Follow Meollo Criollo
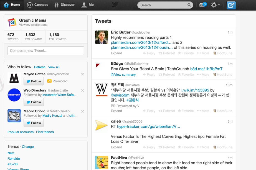The image size is (256, 170). pyautogui.click(x=34, y=123)
